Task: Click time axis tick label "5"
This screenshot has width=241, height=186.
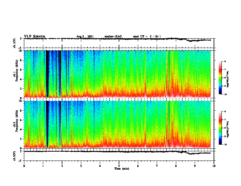Action: (119, 166)
